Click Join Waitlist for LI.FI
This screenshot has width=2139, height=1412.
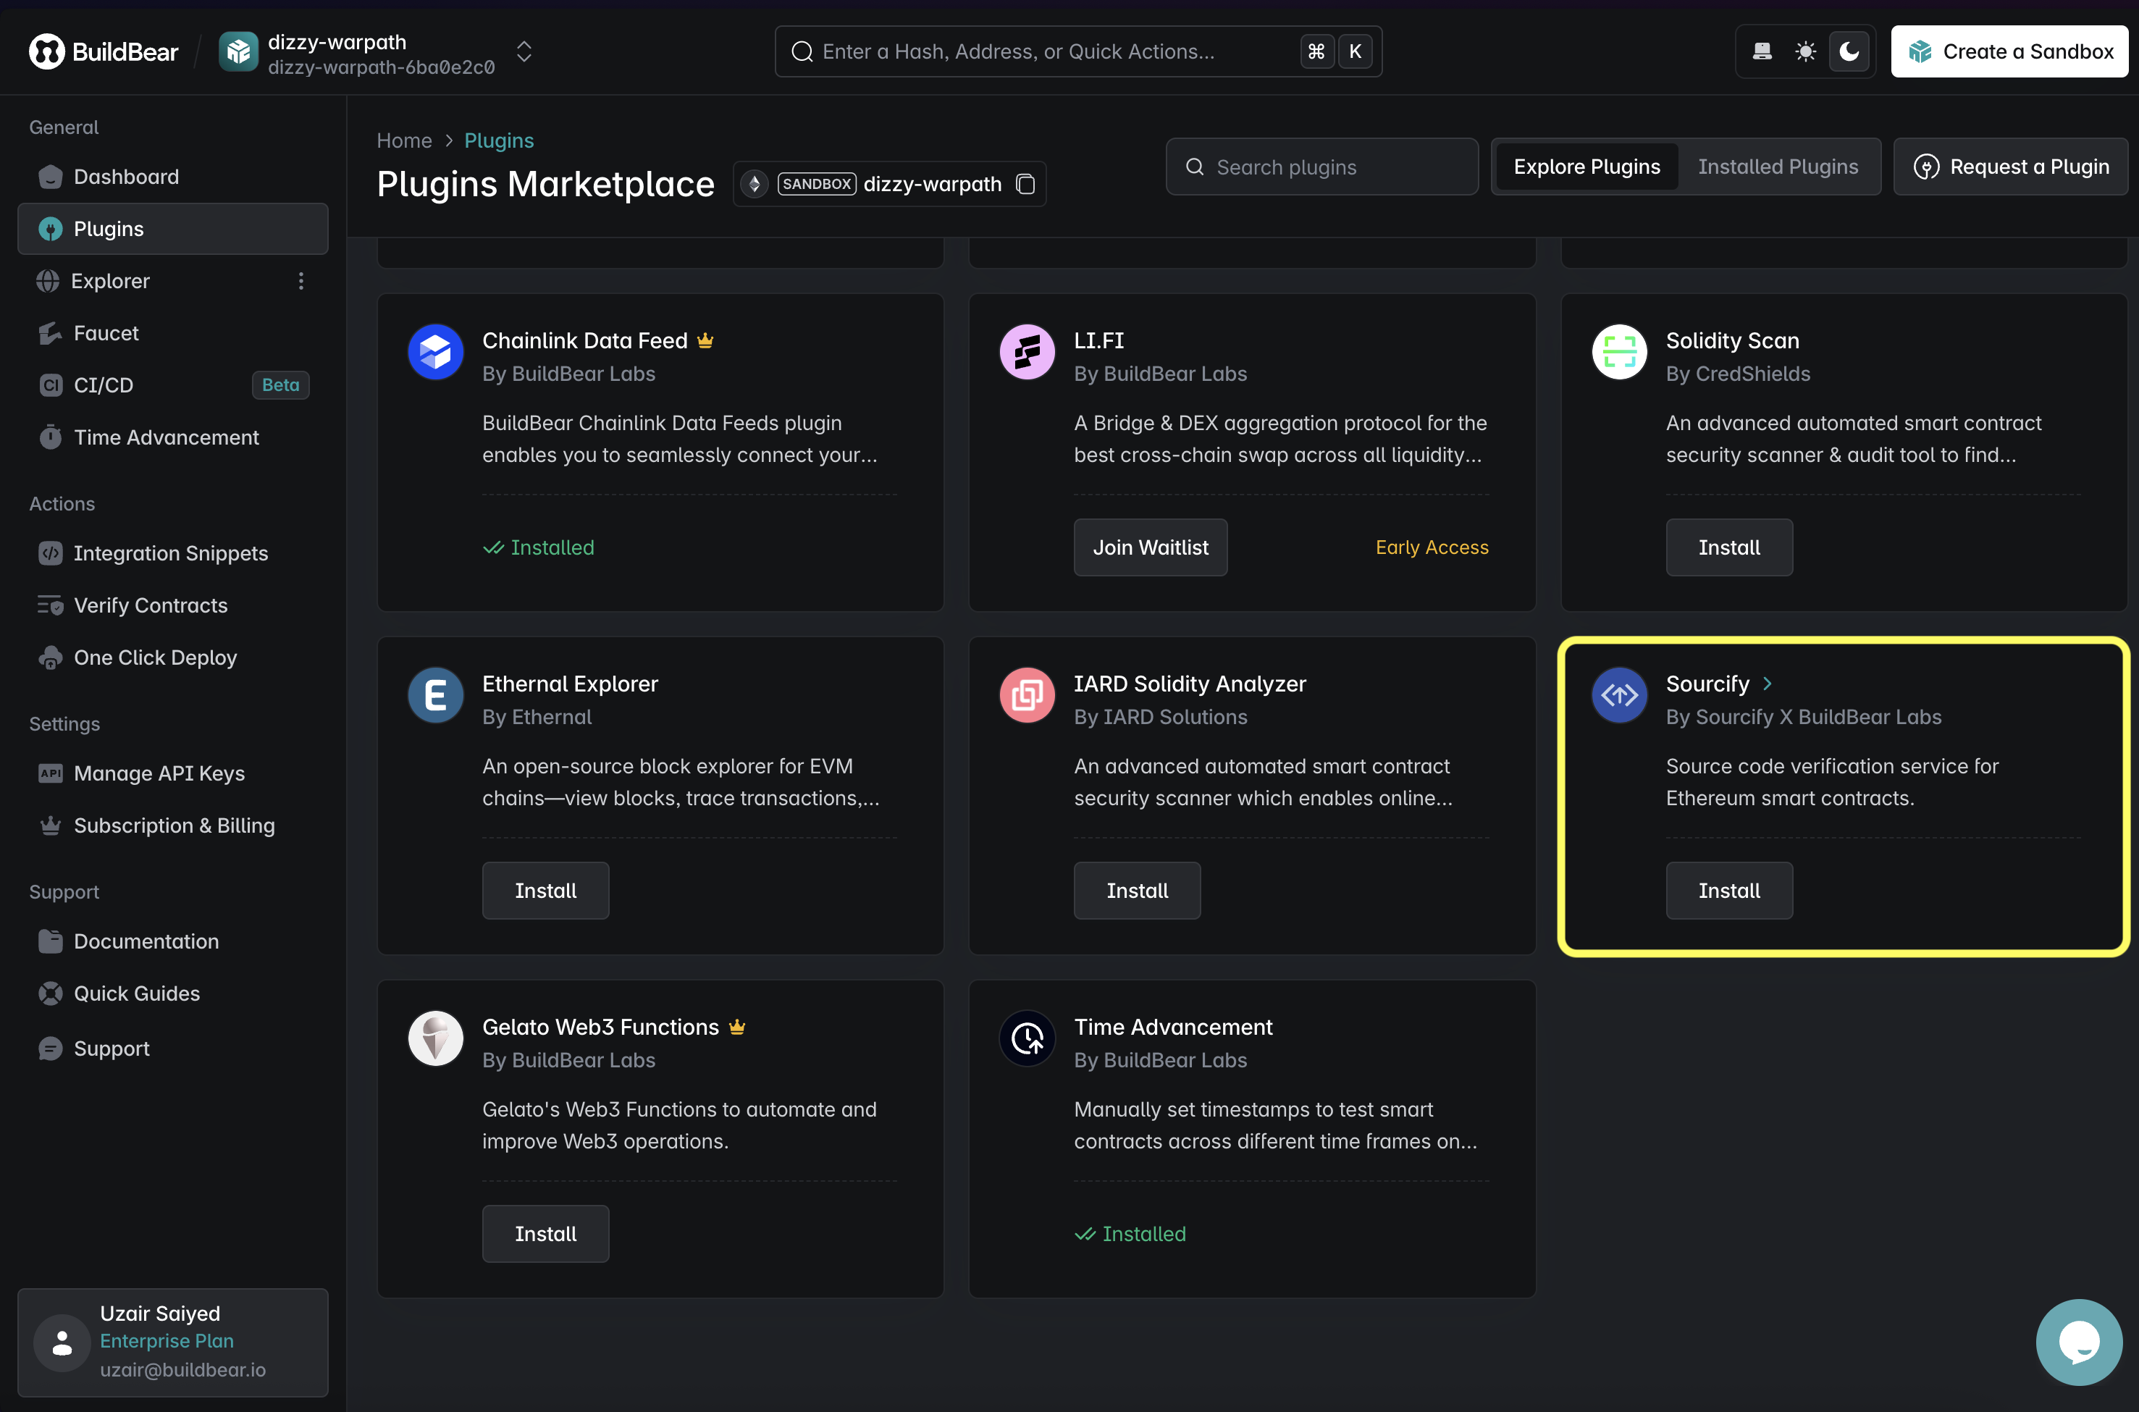click(1151, 547)
